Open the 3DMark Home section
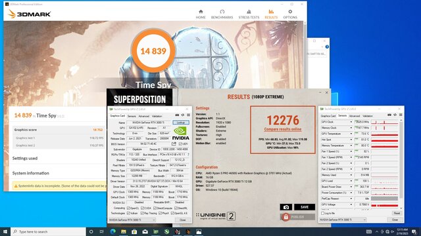 [201, 14]
